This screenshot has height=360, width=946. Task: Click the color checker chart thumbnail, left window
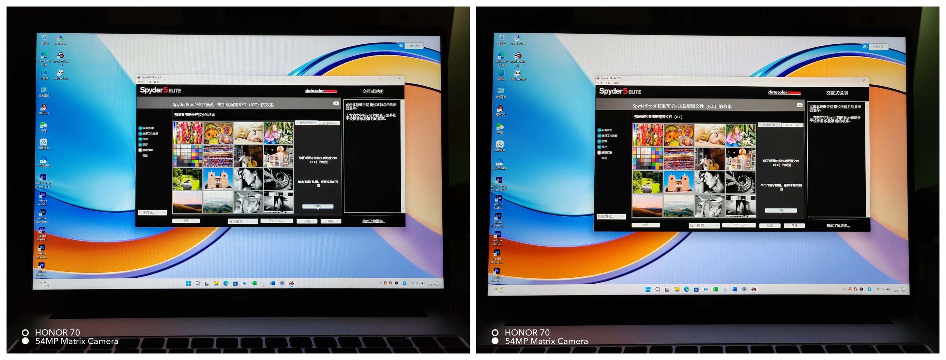(187, 155)
